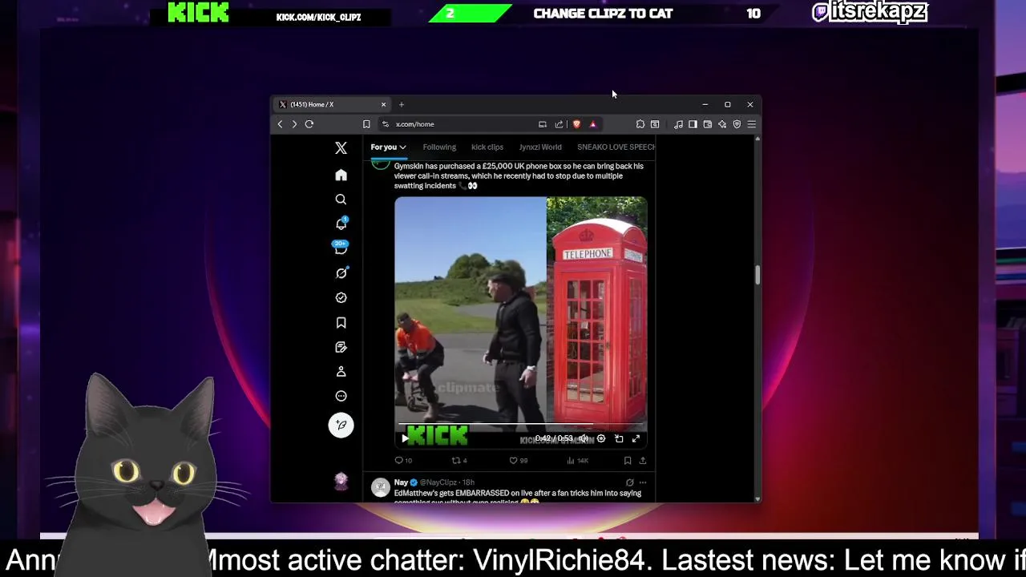The height and width of the screenshot is (577, 1026).
Task: Click the white round Post compose button
Action: pos(341,425)
